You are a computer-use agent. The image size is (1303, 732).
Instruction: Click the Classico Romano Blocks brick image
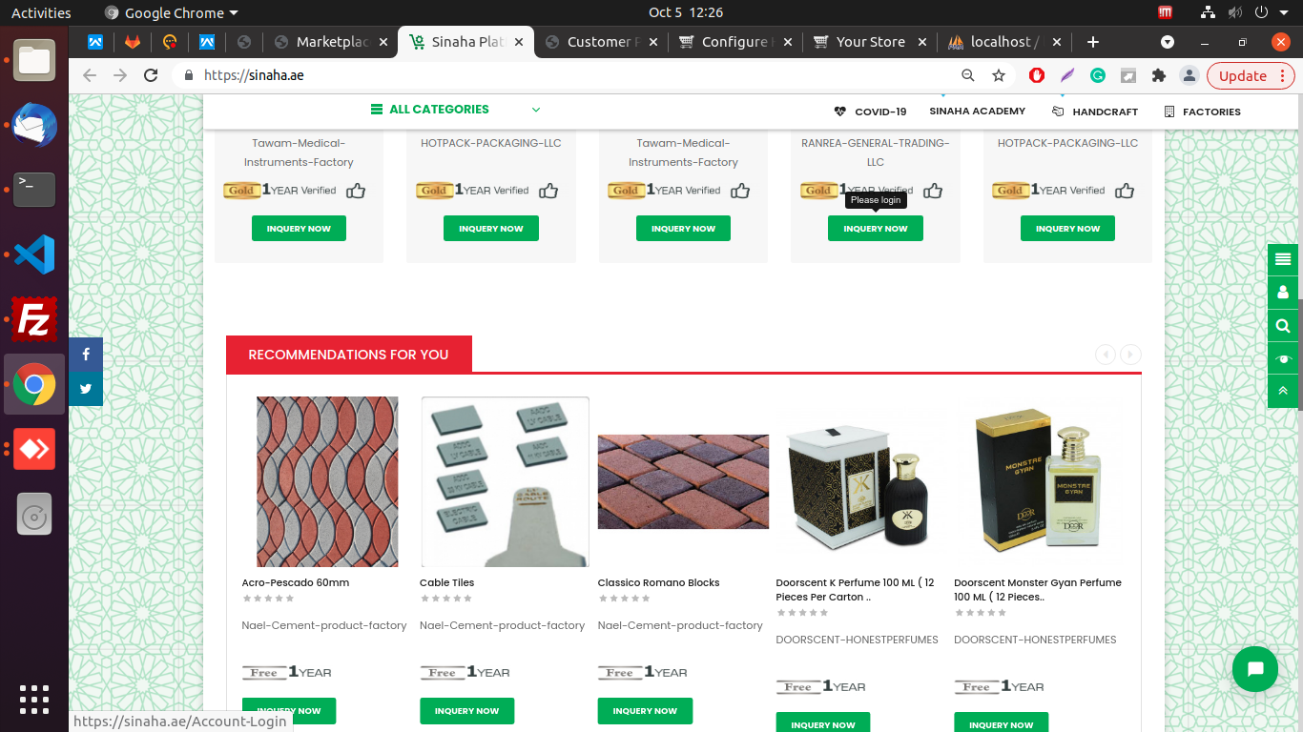pyautogui.click(x=683, y=481)
